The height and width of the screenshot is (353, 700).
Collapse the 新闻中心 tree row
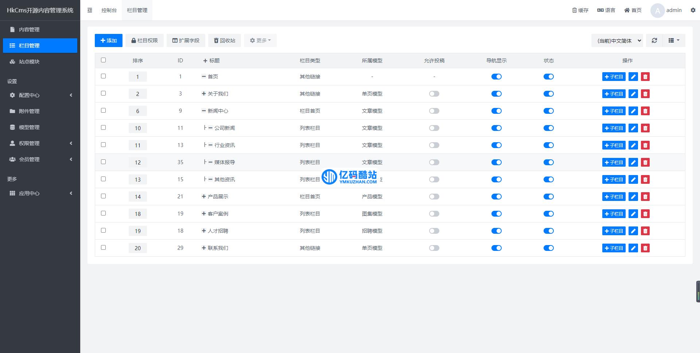204,111
